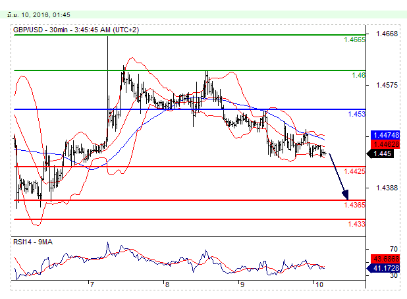
Task: Click the blue 1.453 pivot label
Action: tap(356, 114)
